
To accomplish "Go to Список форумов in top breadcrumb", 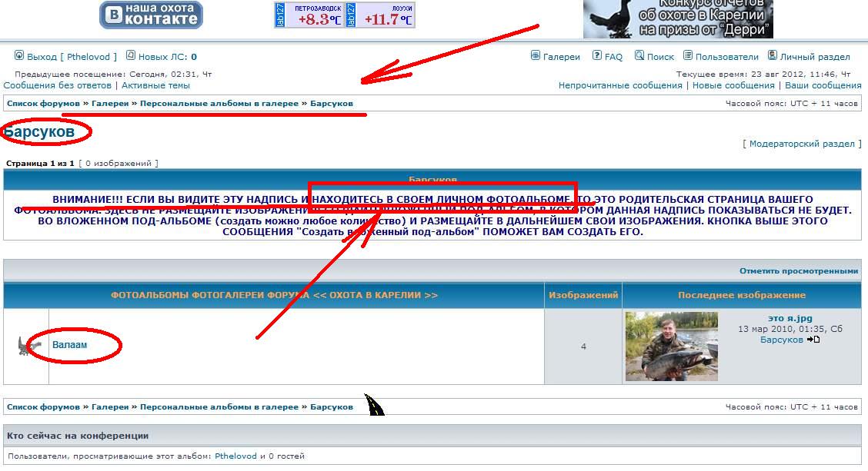I will 43,104.
